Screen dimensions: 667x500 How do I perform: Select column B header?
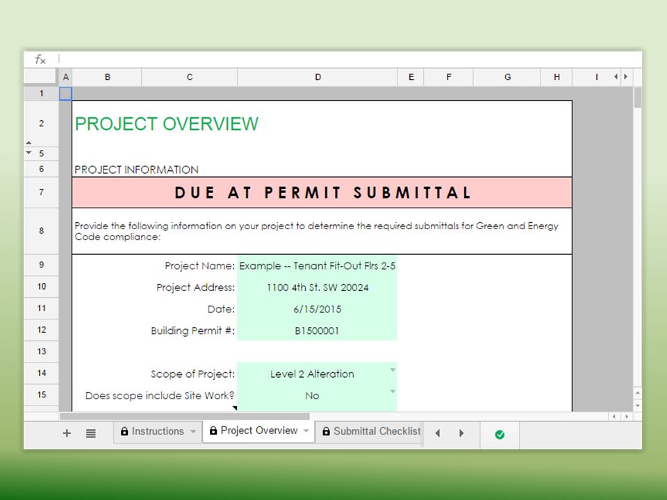[x=107, y=77]
